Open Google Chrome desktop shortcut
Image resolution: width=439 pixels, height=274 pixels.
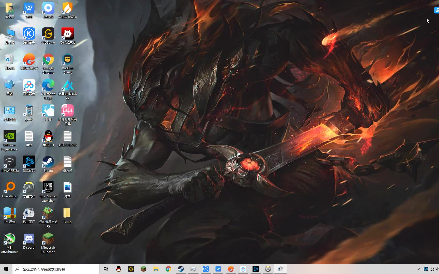[48, 64]
